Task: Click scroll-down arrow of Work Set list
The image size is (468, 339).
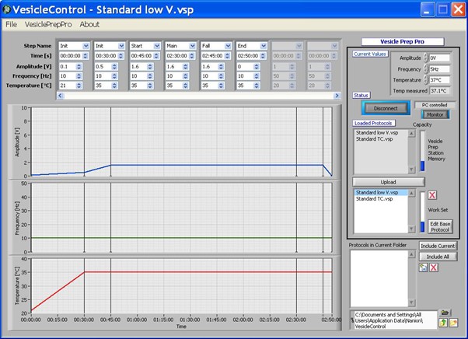Action: [x=411, y=229]
